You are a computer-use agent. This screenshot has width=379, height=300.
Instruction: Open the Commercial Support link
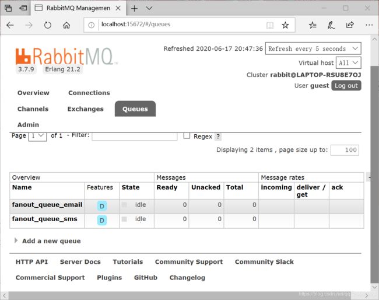pyautogui.click(x=50, y=277)
